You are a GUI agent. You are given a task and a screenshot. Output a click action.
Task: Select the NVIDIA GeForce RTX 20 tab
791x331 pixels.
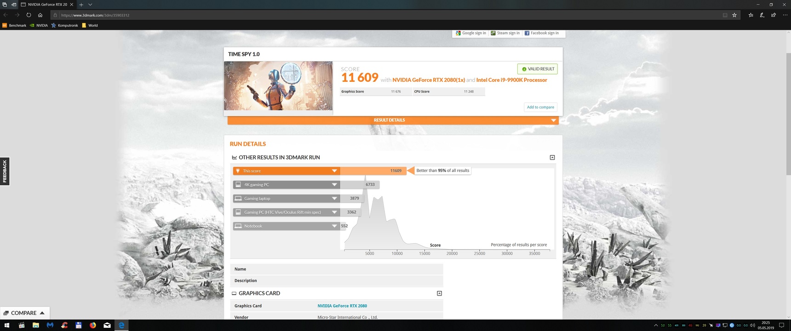click(x=47, y=4)
